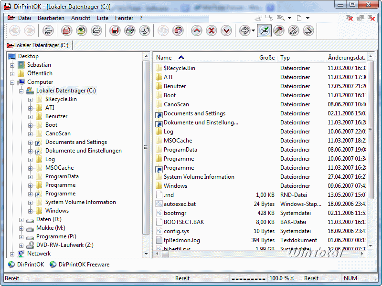Click the horizontal scrollbar thumb in the file list
The height and width of the screenshot is (286, 382).
(165, 254)
